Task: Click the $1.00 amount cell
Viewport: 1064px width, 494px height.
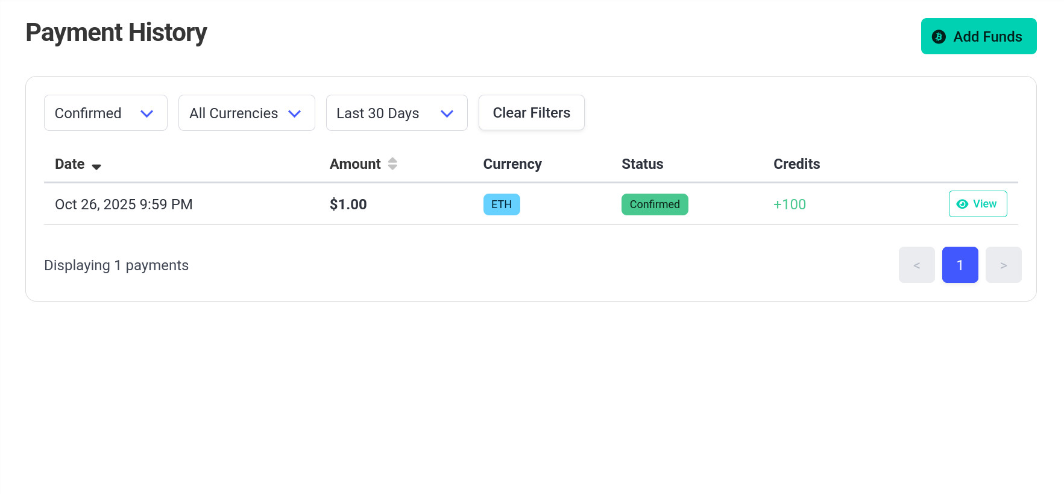Action: click(x=348, y=204)
